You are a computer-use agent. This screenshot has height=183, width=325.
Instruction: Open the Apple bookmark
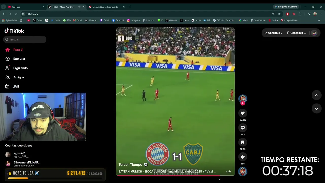196,20
